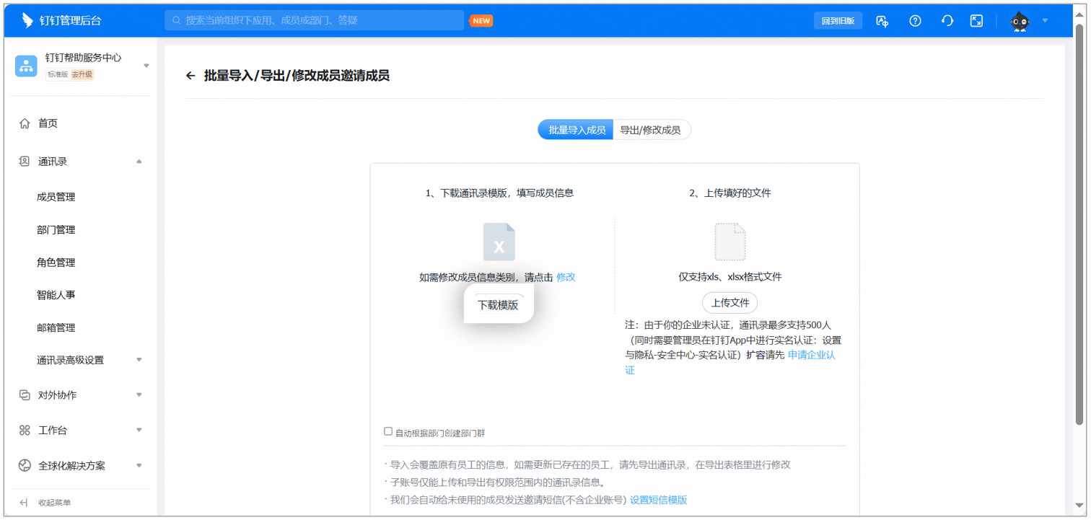Click 收起菜单 at sidebar bottom
1091x520 pixels.
[54, 503]
